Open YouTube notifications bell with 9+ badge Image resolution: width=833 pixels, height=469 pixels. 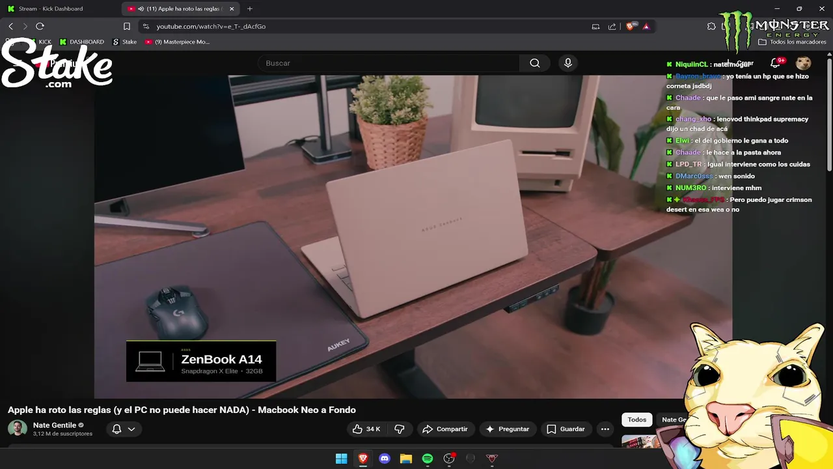click(775, 63)
